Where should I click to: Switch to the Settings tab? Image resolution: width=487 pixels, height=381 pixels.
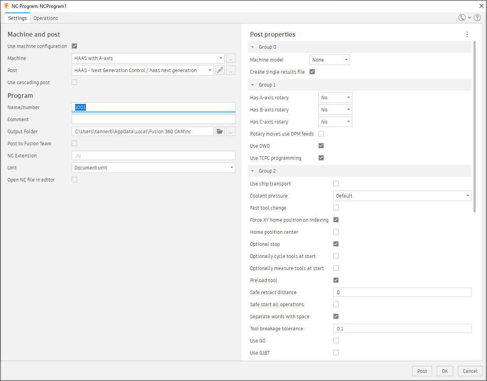18,18
